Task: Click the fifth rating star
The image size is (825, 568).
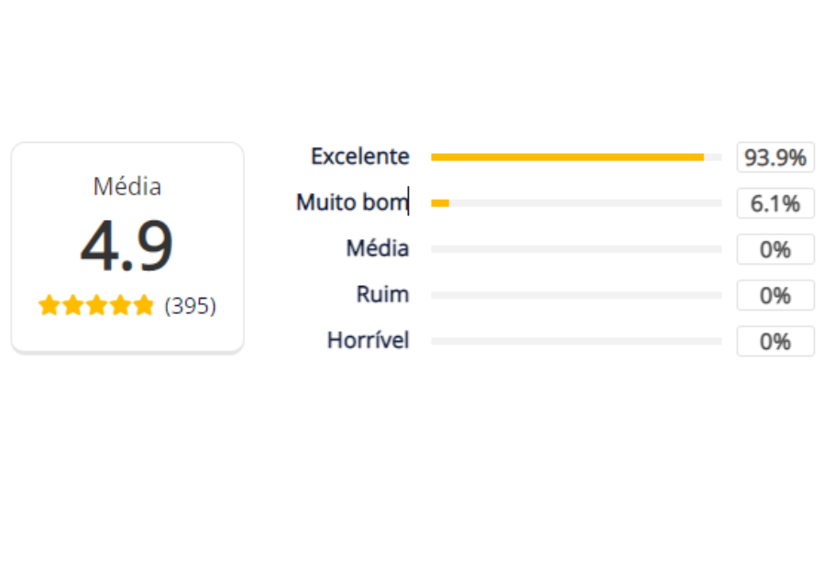Action: 144,306
